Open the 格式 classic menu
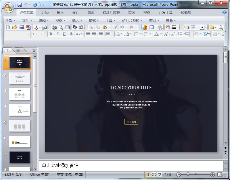Viewport: 230px width, 180px height. (x=94, y=20)
